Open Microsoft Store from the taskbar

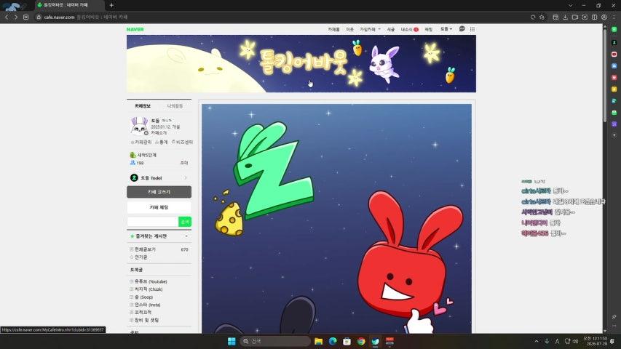tap(347, 341)
